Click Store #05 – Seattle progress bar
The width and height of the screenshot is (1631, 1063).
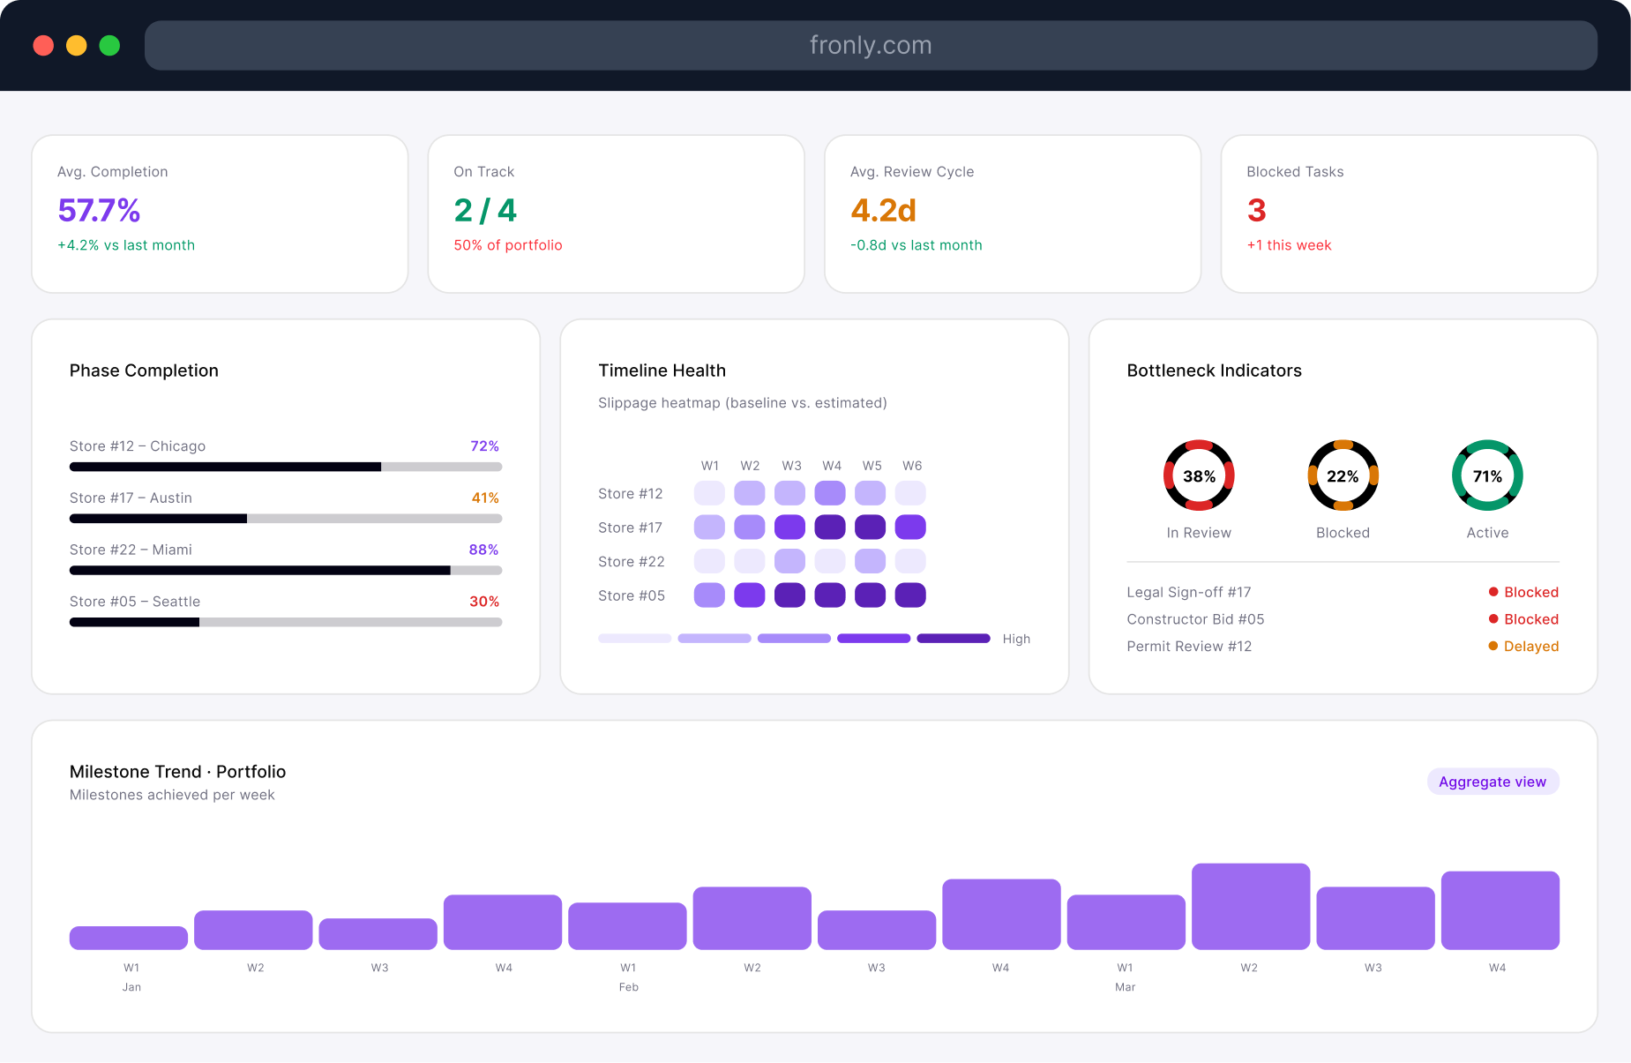(x=286, y=622)
